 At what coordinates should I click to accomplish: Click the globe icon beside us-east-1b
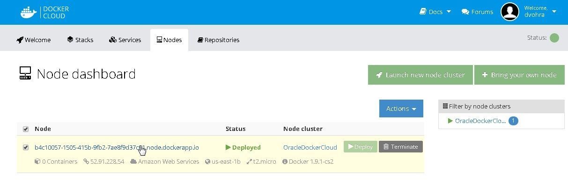tap(208, 161)
